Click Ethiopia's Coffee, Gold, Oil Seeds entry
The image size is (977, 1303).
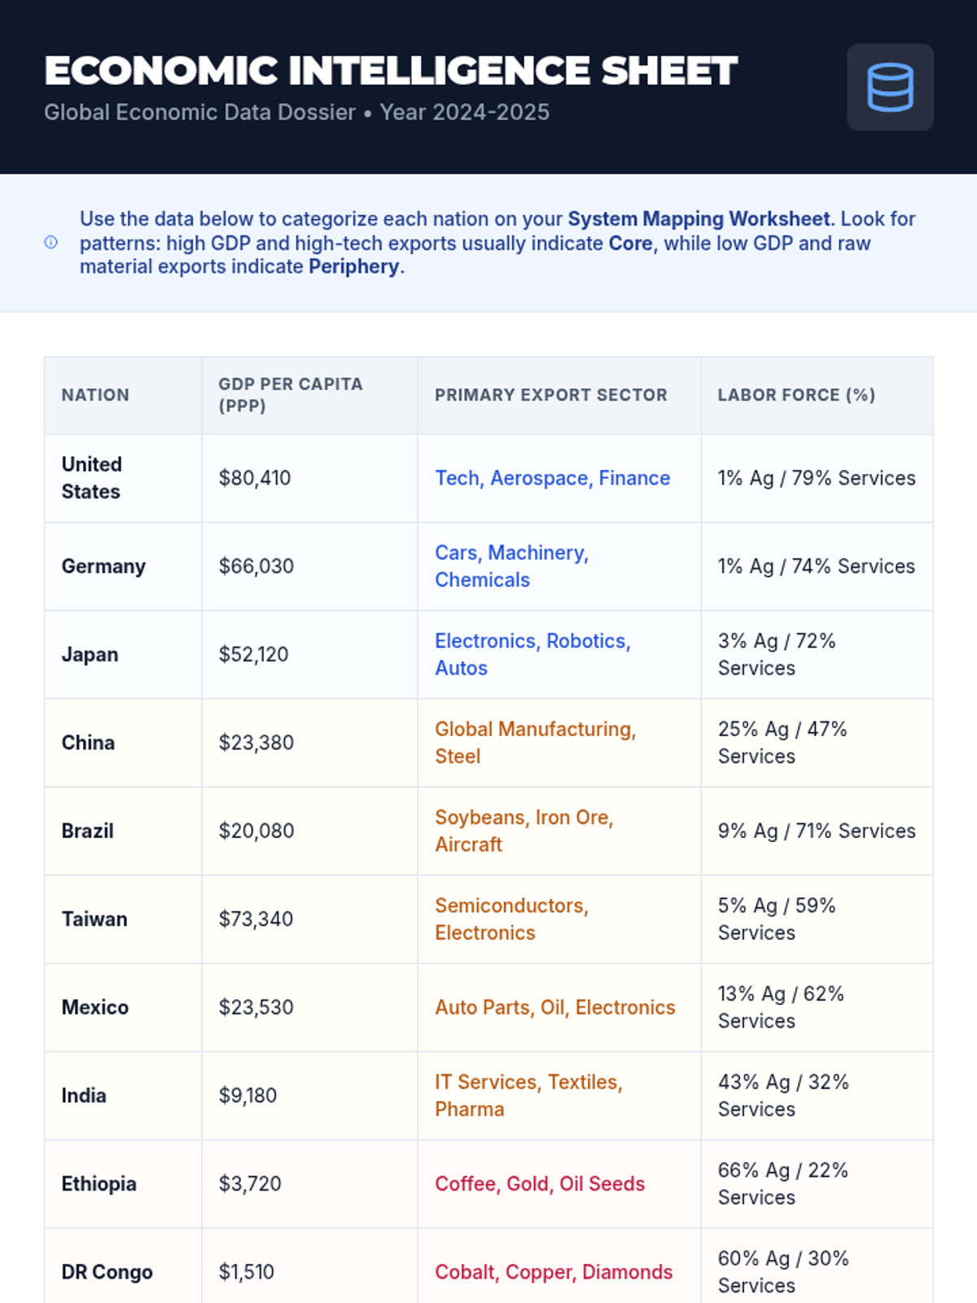pos(539,1183)
